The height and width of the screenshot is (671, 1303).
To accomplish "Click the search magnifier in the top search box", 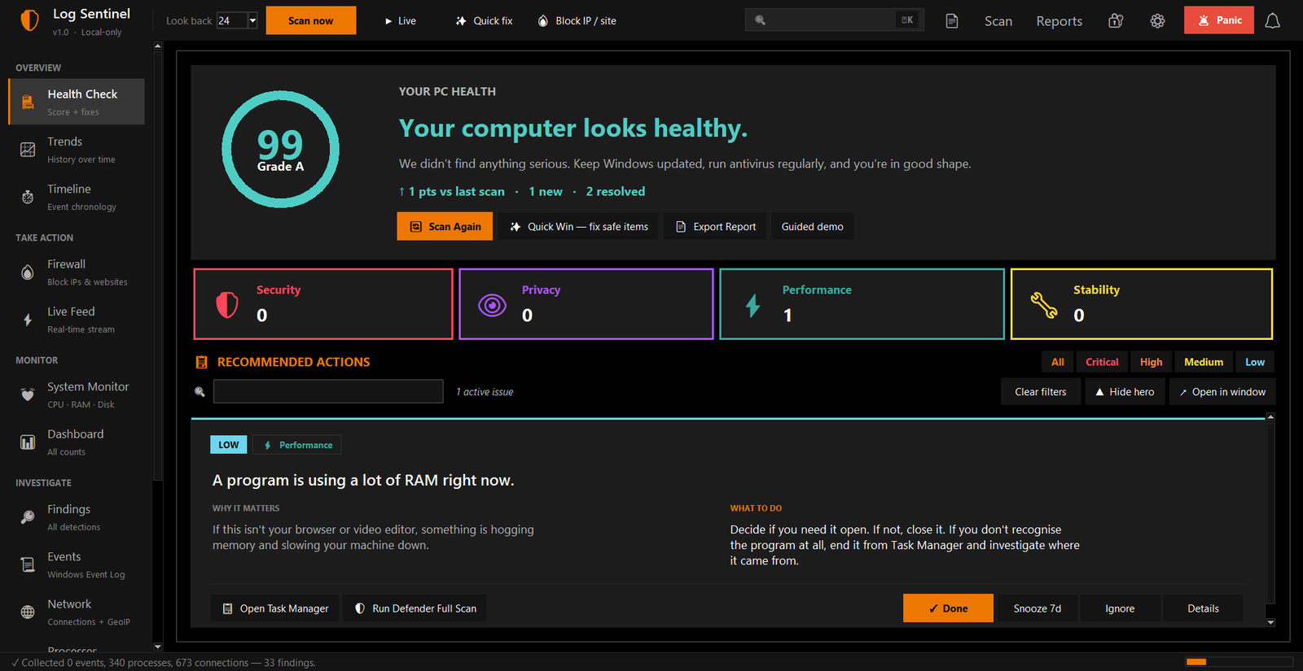I will click(x=760, y=20).
